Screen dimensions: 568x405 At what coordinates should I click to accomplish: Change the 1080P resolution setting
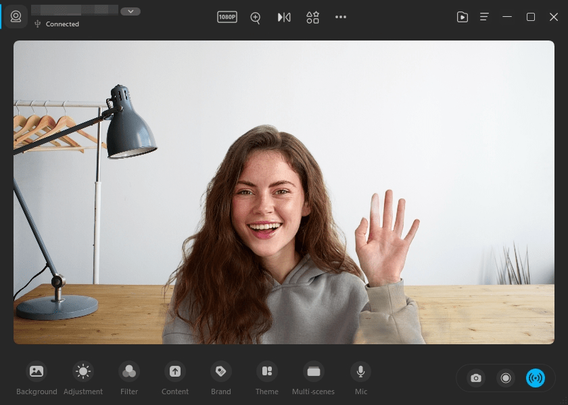(x=227, y=17)
